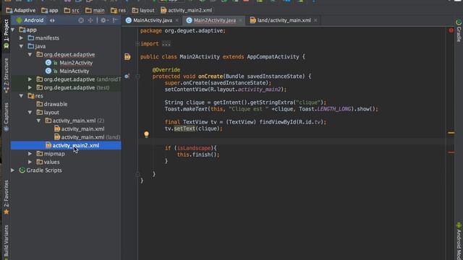Click the fold-end marker at onCreate's closing brace
463x260 pixels.
pos(137,174)
